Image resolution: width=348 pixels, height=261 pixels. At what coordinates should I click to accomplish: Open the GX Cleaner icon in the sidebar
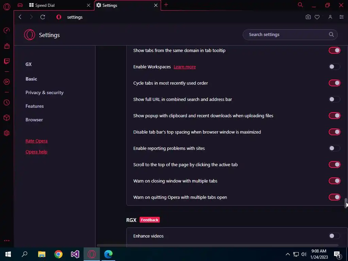(7, 46)
